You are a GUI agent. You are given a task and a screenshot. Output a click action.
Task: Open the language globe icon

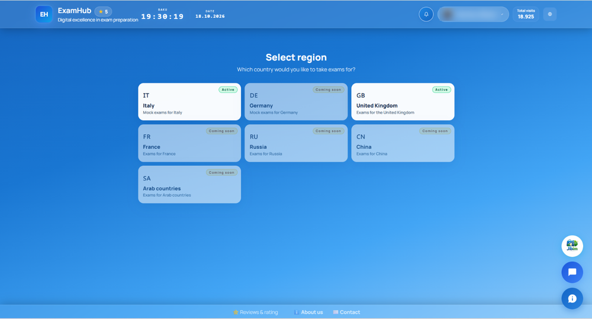click(x=550, y=14)
